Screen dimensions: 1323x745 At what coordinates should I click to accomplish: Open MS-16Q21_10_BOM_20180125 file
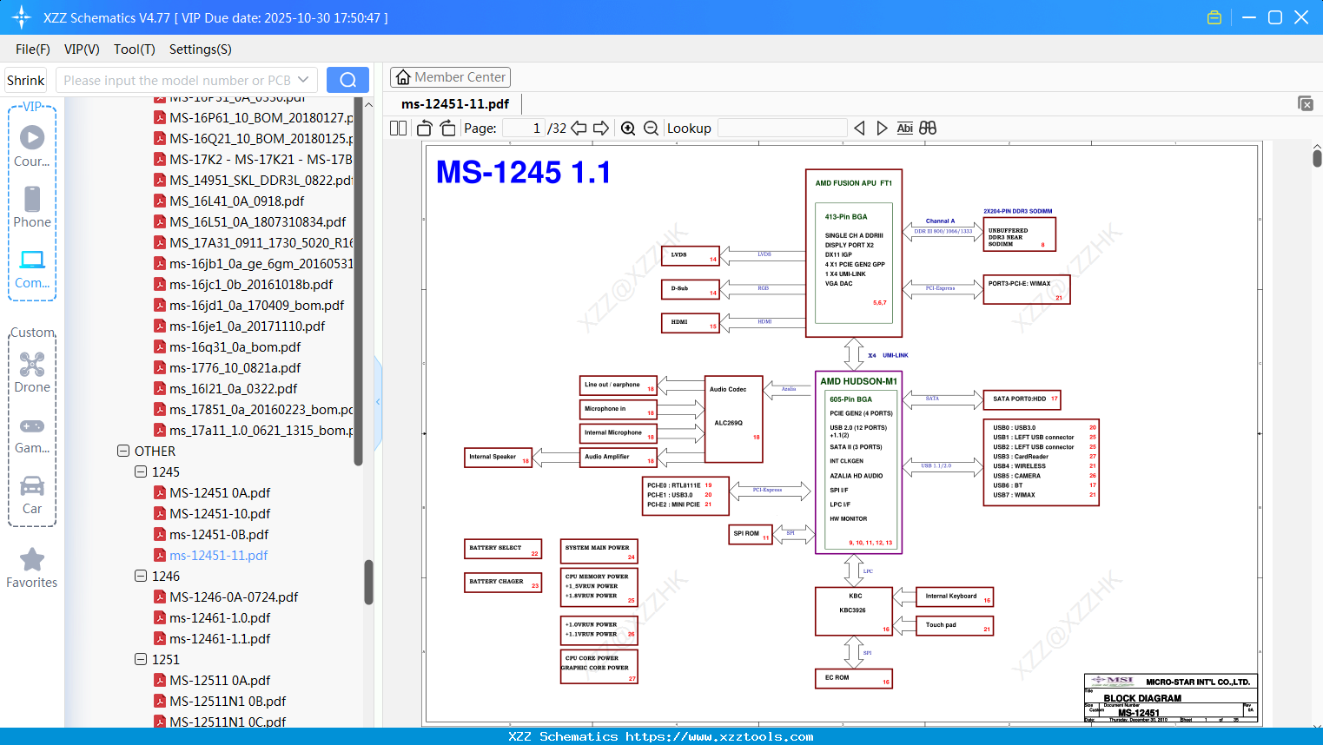click(x=254, y=139)
